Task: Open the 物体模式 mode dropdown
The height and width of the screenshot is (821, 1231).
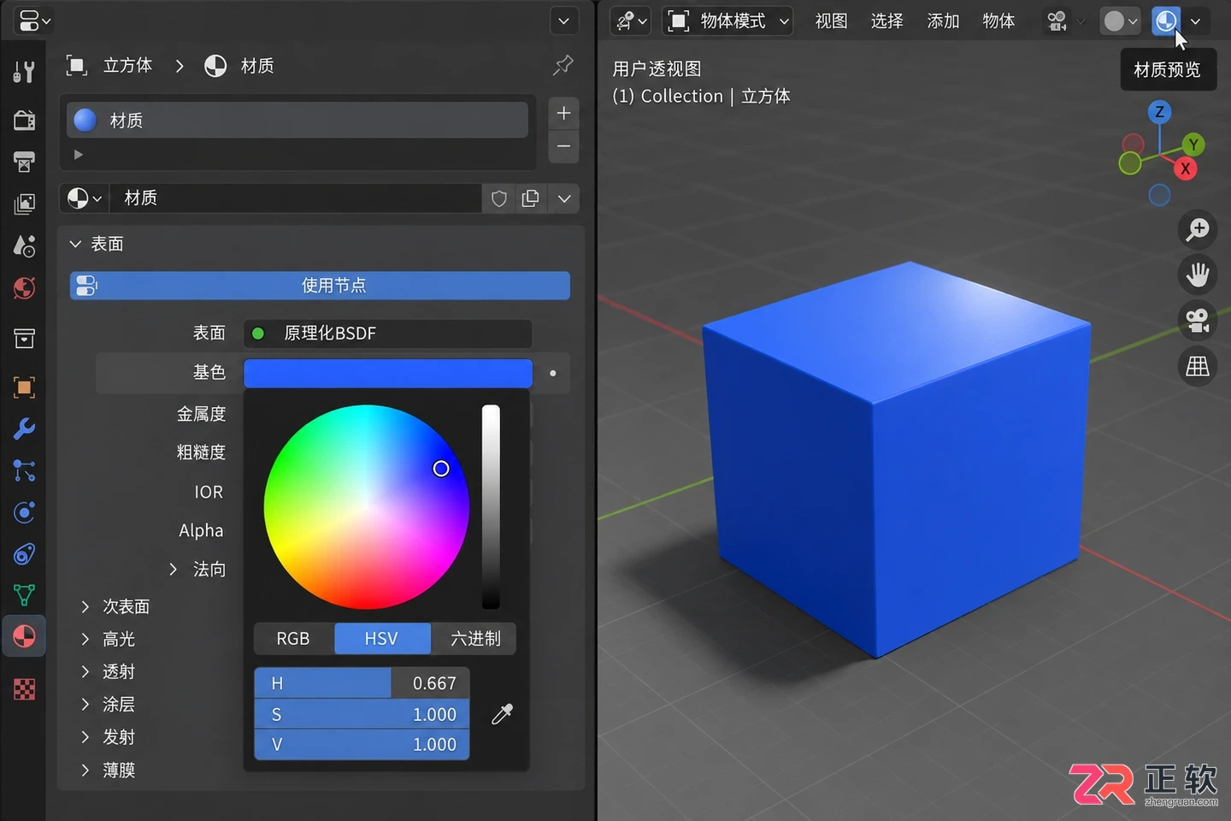Action: (x=728, y=21)
